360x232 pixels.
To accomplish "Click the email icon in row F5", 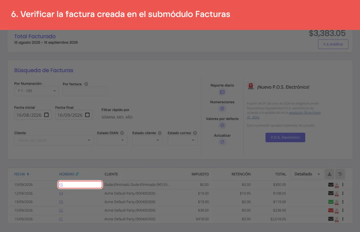I will [x=331, y=185].
